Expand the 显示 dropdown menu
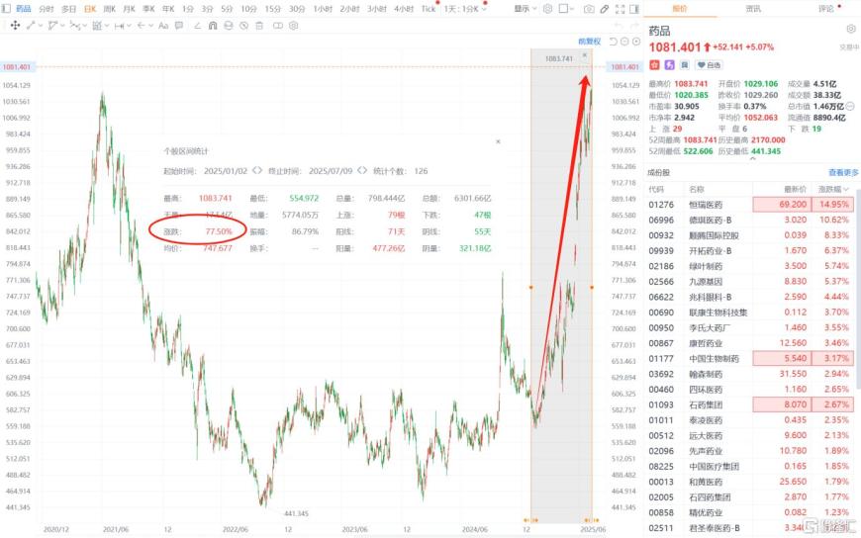Screen dimensions: 861x538 point(526,8)
